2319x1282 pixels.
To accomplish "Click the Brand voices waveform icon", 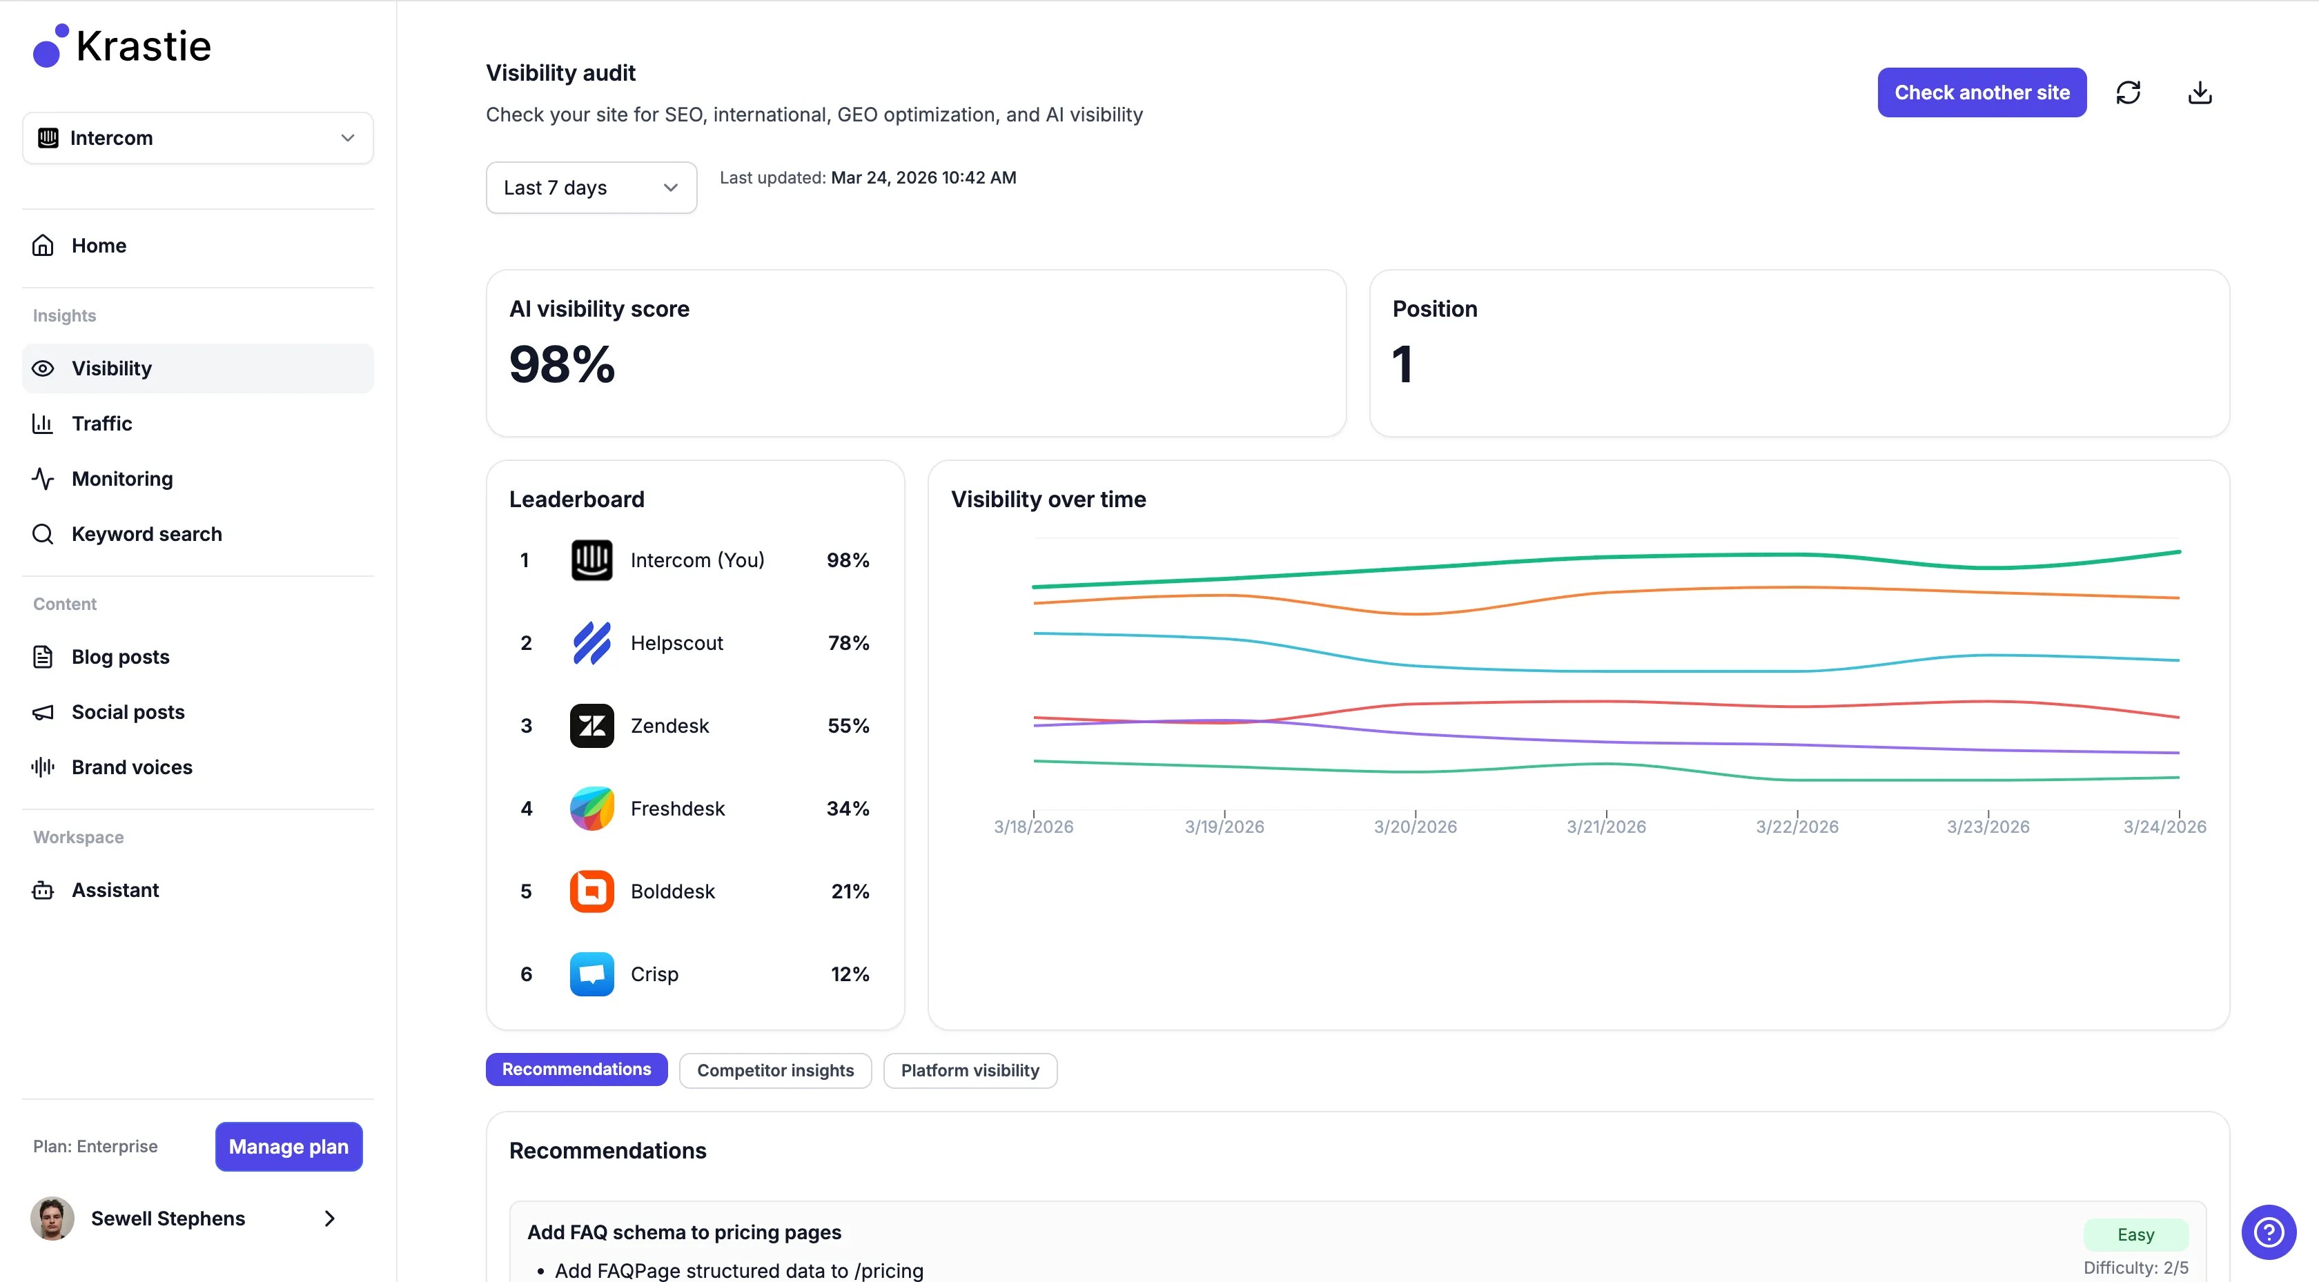I will [43, 767].
